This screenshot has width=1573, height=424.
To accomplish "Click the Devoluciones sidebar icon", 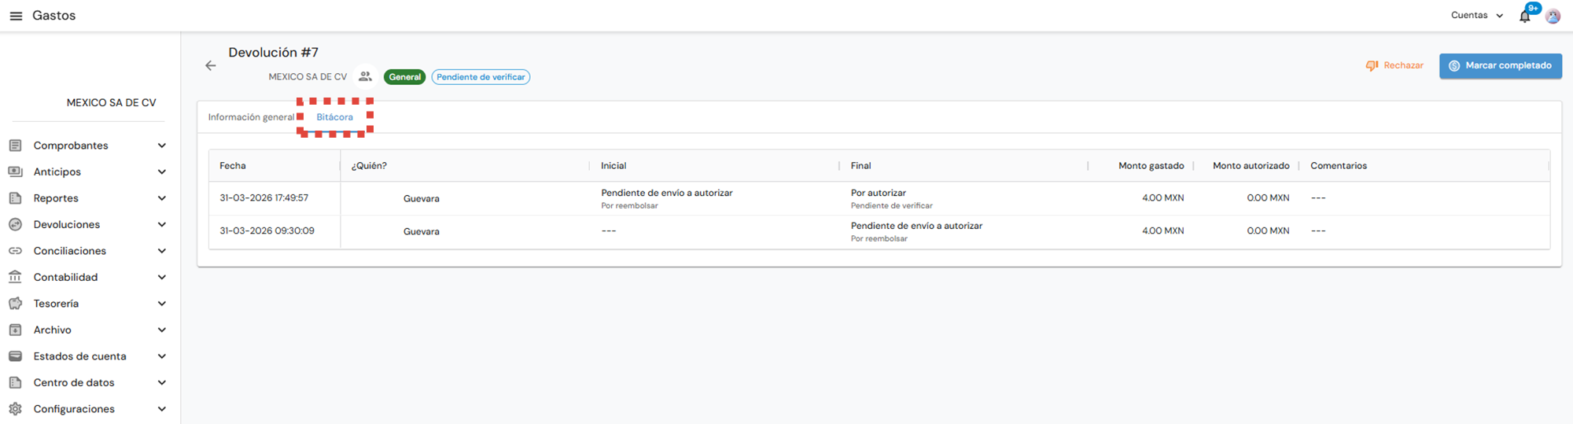I will click(15, 224).
